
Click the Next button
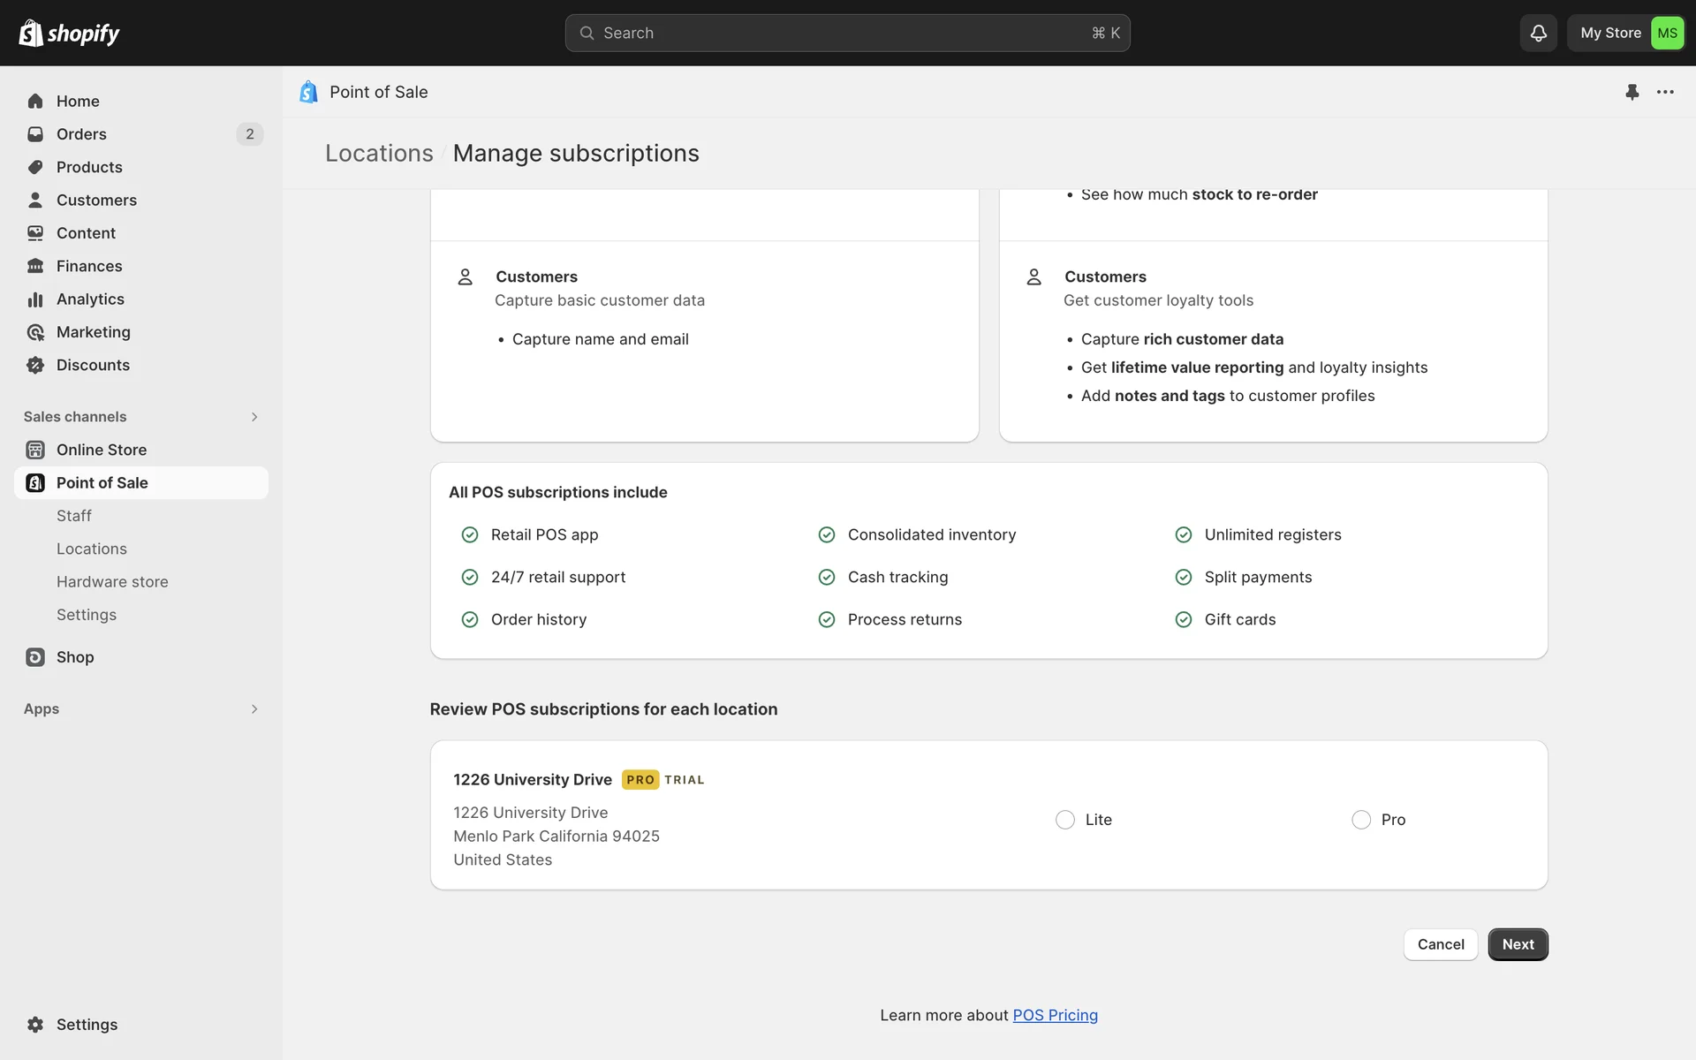pyautogui.click(x=1518, y=944)
